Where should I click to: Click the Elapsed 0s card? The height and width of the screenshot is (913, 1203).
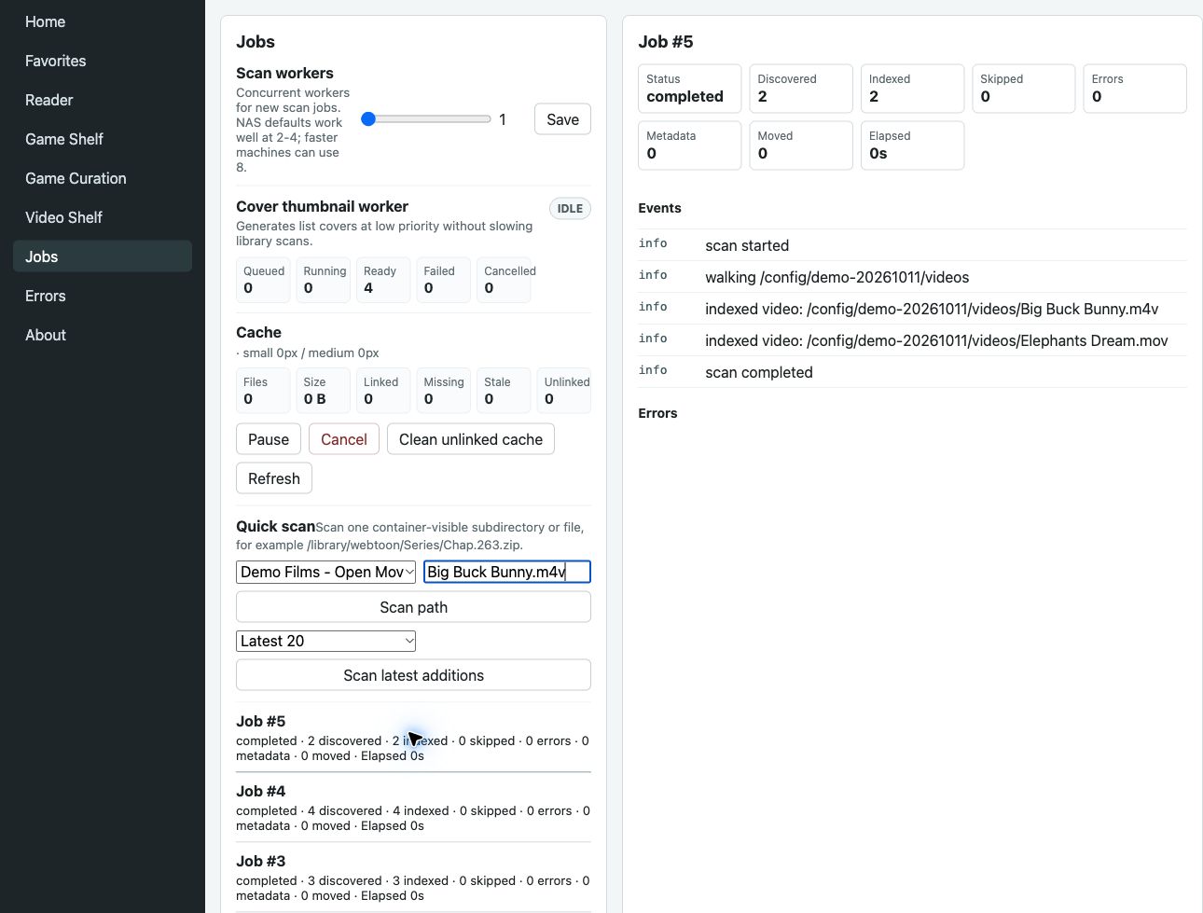click(912, 145)
